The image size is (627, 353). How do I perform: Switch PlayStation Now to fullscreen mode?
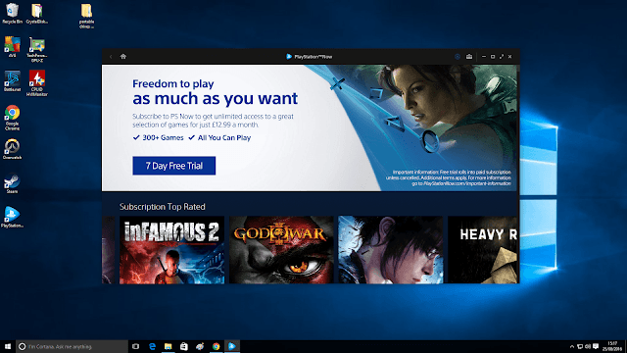pos(502,57)
